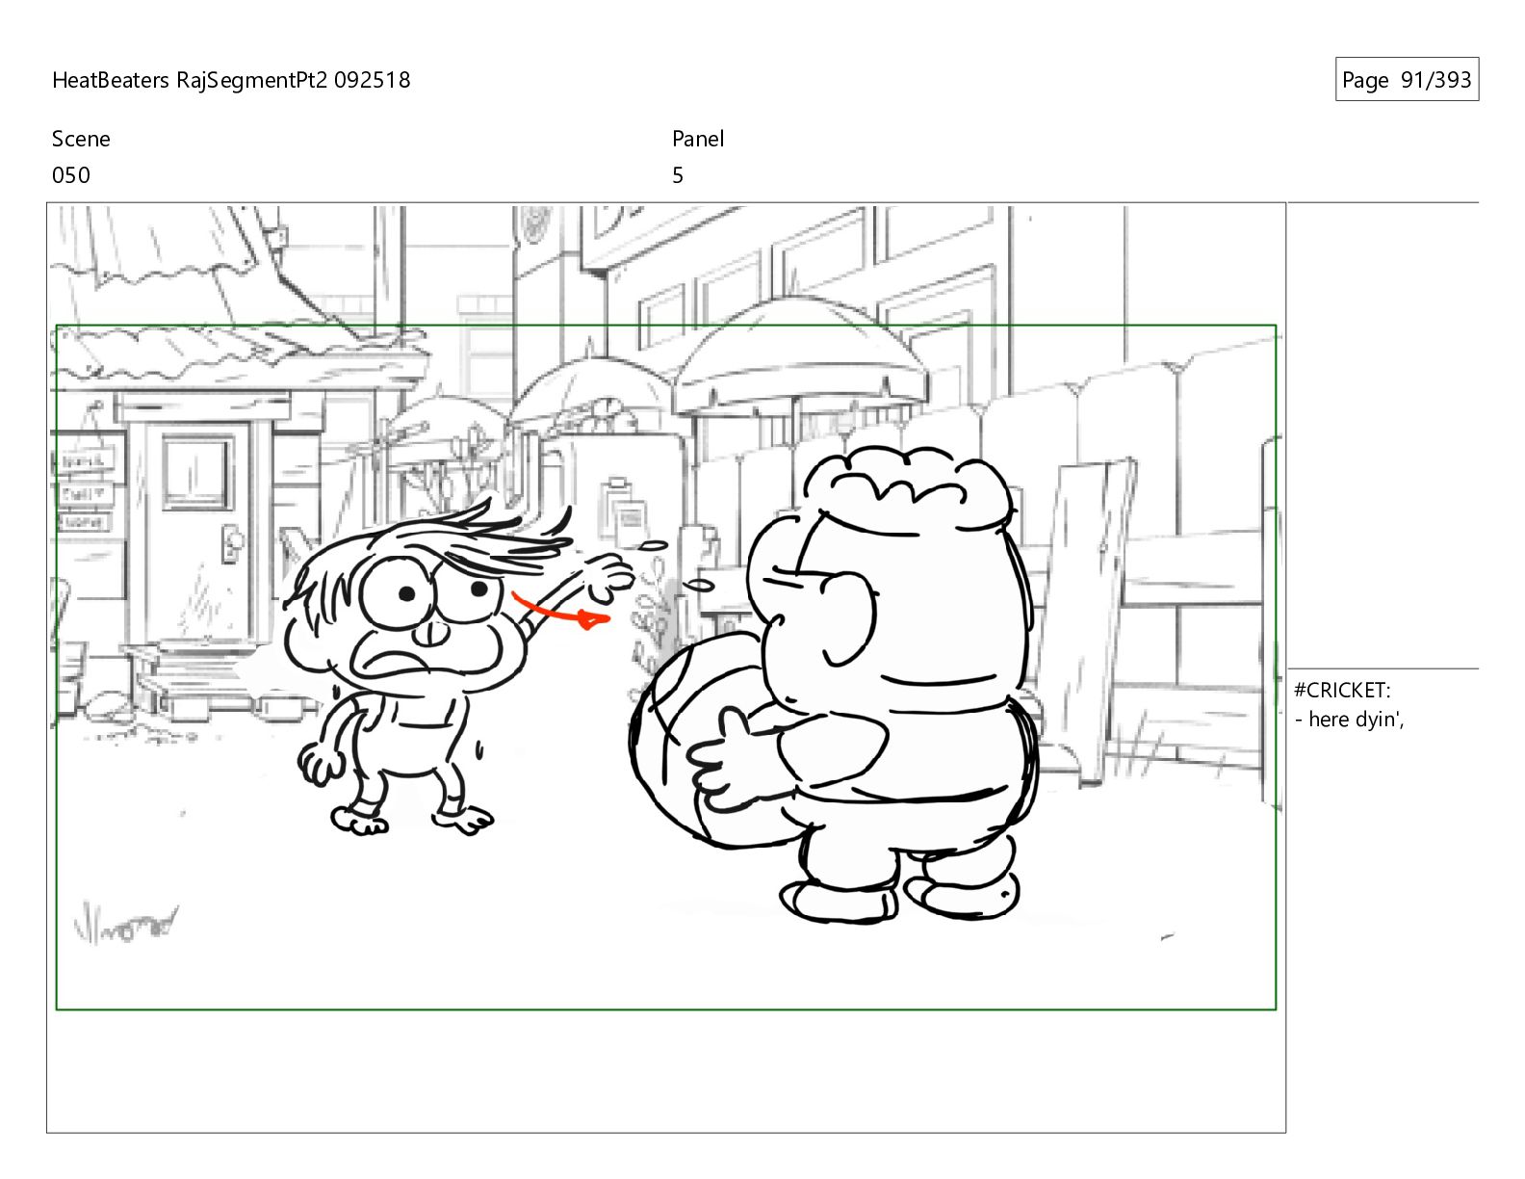The height and width of the screenshot is (1179, 1525).
Task: Click the 'HeatBeaters RajSegmentPt2 092518' title text
Action: point(231,80)
